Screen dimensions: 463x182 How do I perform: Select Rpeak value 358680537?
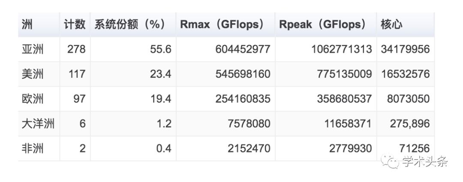coord(344,99)
